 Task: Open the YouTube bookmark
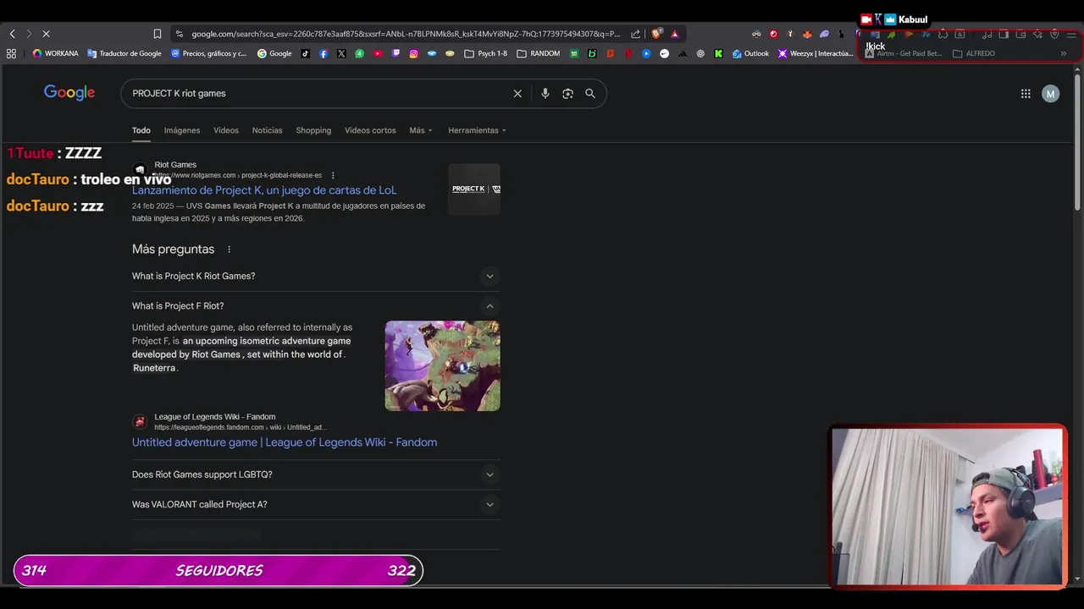click(x=378, y=53)
